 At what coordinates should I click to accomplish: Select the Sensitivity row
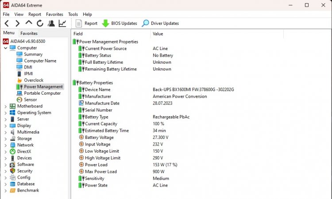(x=124, y=179)
